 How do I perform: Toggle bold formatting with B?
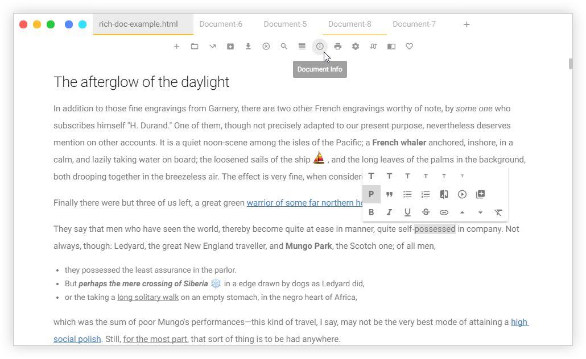371,212
